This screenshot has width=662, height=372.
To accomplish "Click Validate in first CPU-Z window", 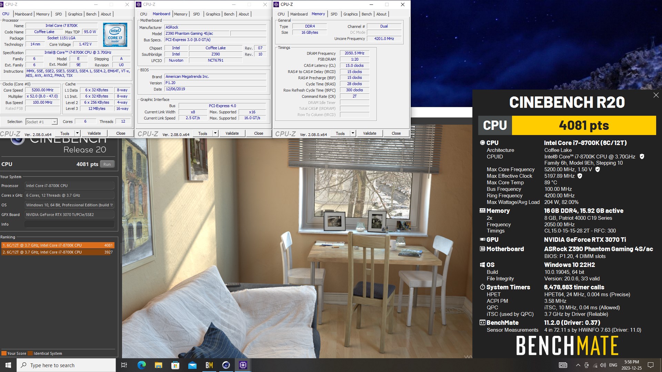I will click(94, 133).
